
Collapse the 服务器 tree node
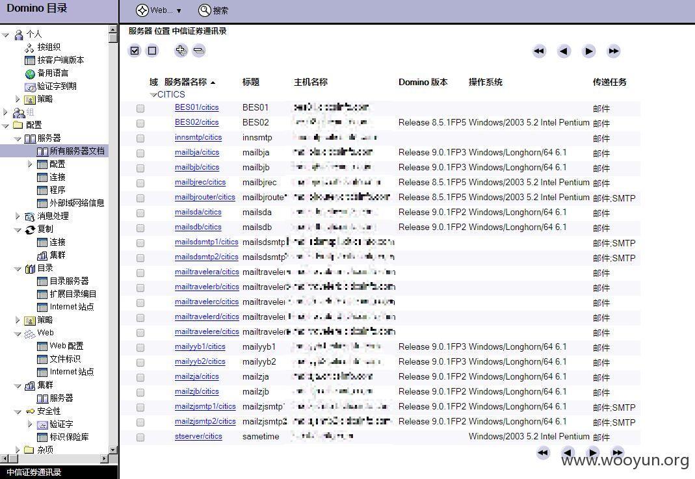(18, 138)
